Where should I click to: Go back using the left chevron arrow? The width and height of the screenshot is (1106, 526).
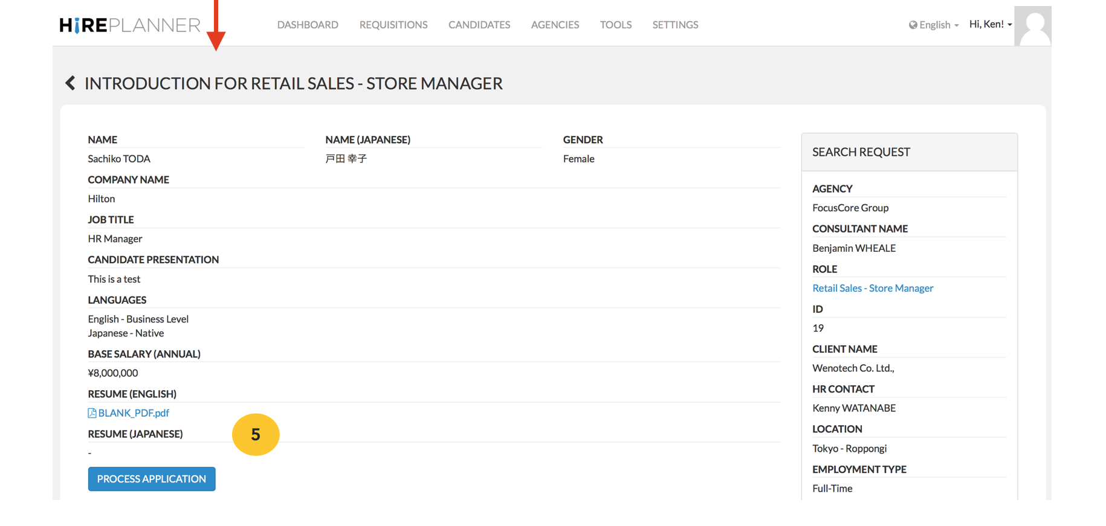(71, 83)
